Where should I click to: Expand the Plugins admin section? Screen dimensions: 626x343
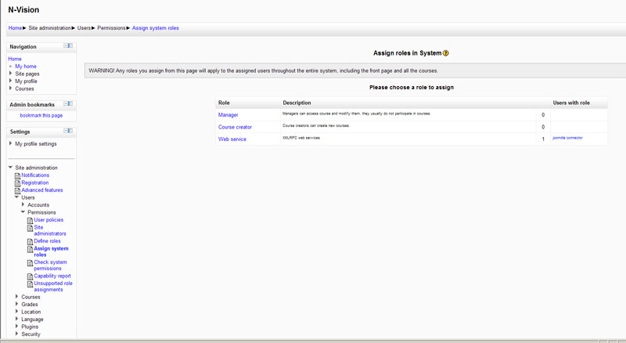(17, 327)
